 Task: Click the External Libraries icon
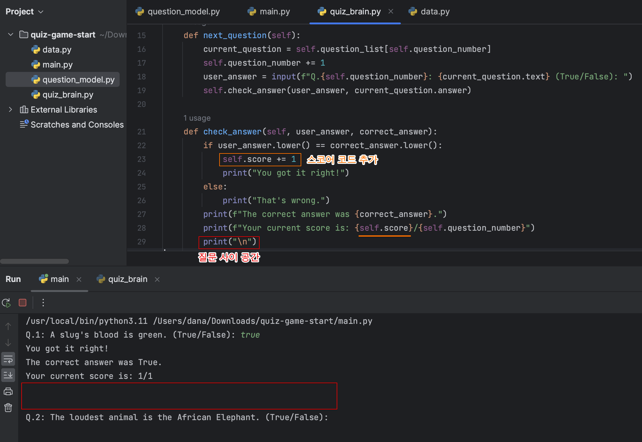(x=24, y=109)
